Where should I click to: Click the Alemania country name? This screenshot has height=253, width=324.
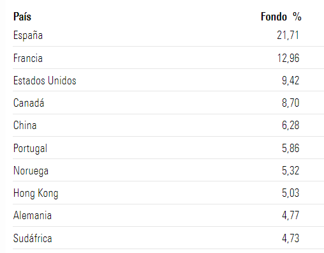33,215
